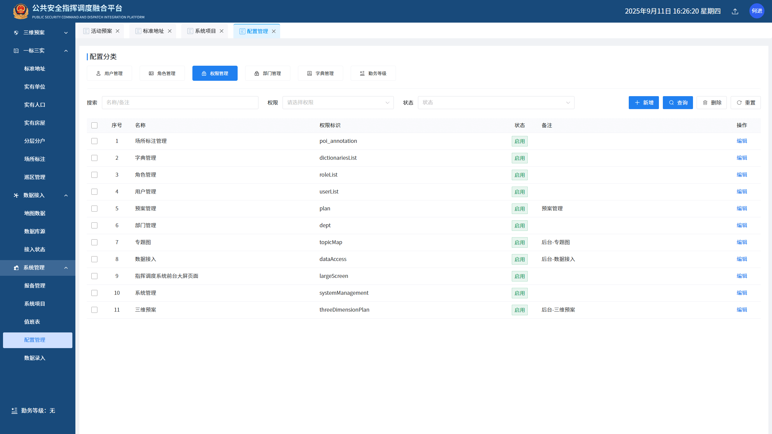Close the 标准地址 tab
Viewport: 772px width, 434px height.
point(170,31)
